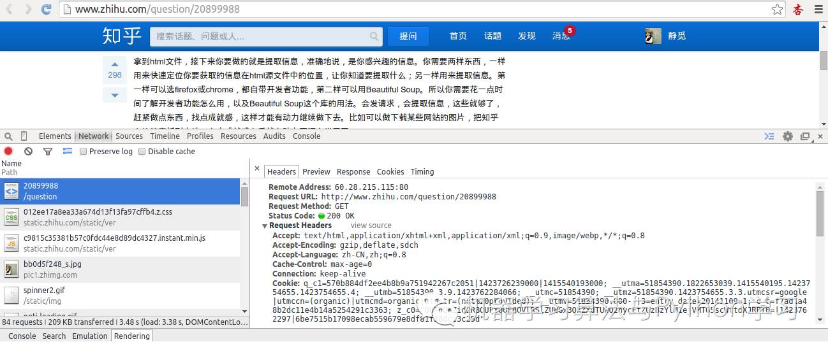Open 发现 discover link

coord(527,36)
